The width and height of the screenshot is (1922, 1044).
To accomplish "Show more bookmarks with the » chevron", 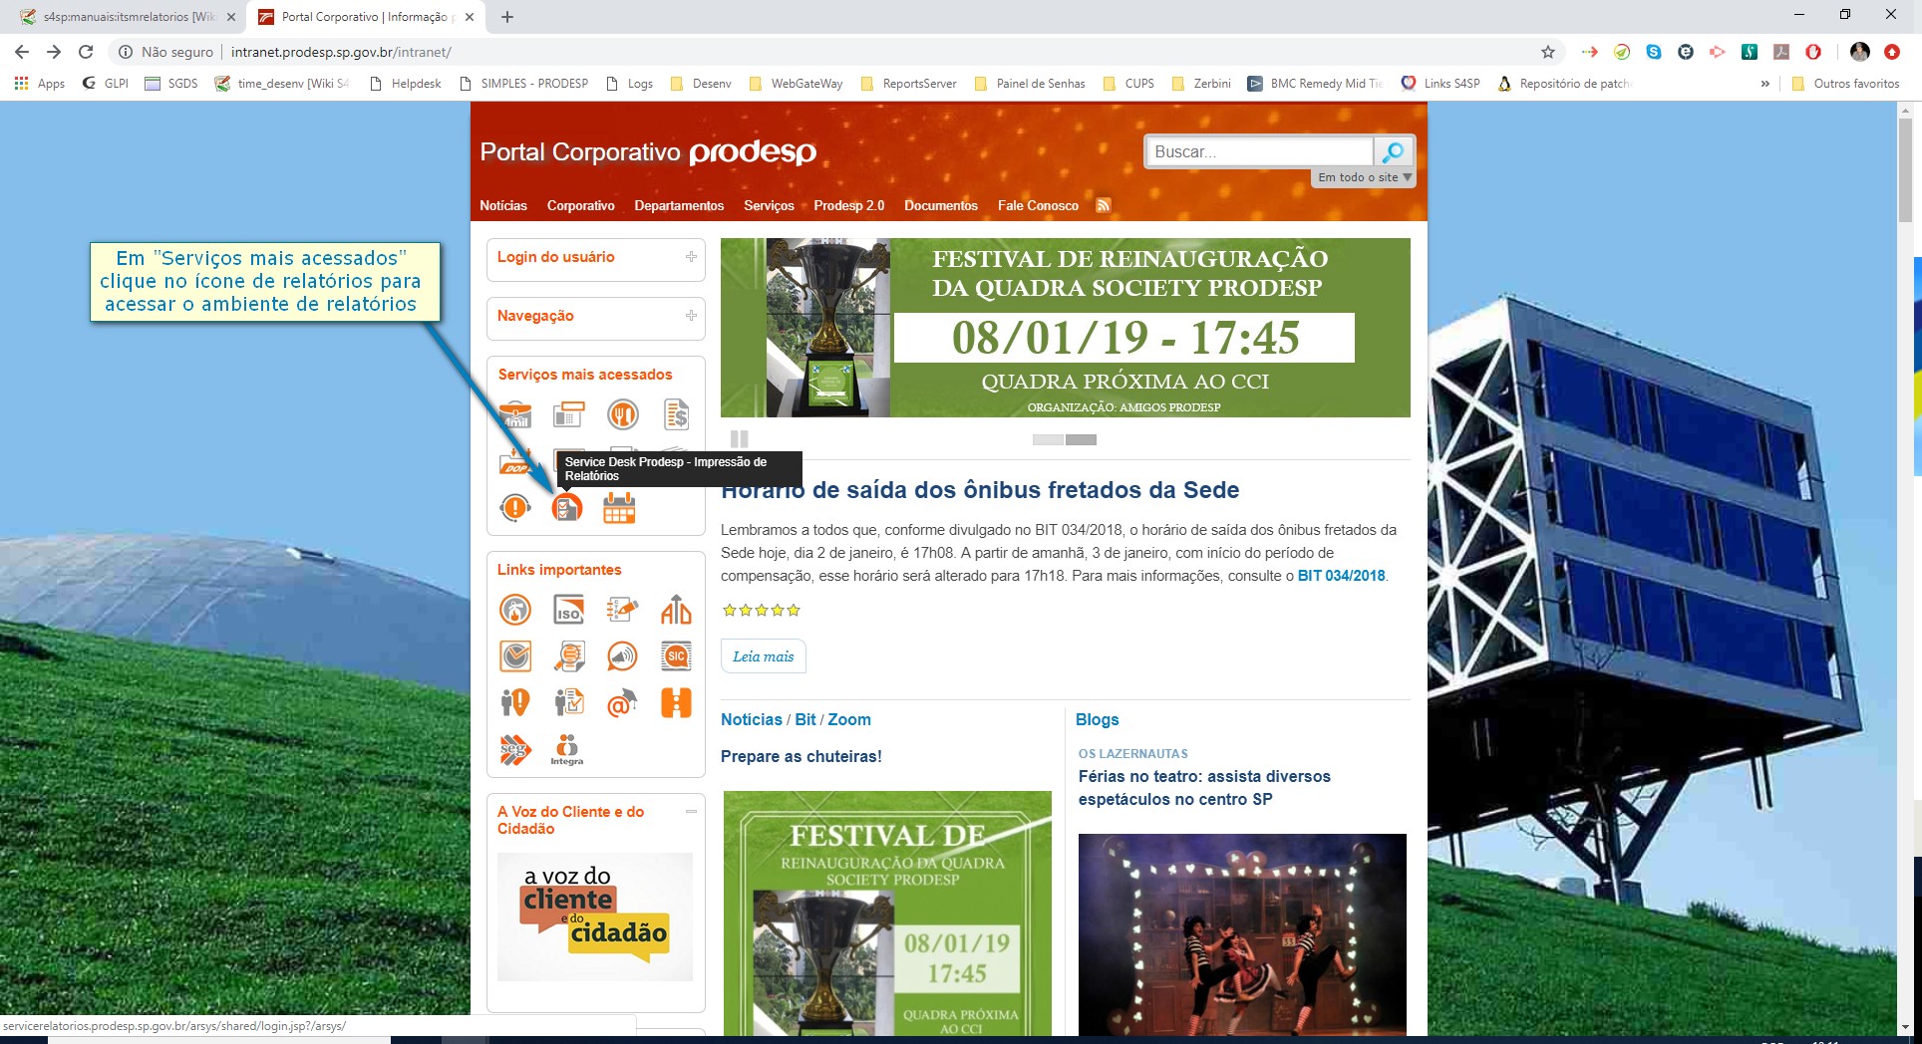I will click(x=1764, y=84).
